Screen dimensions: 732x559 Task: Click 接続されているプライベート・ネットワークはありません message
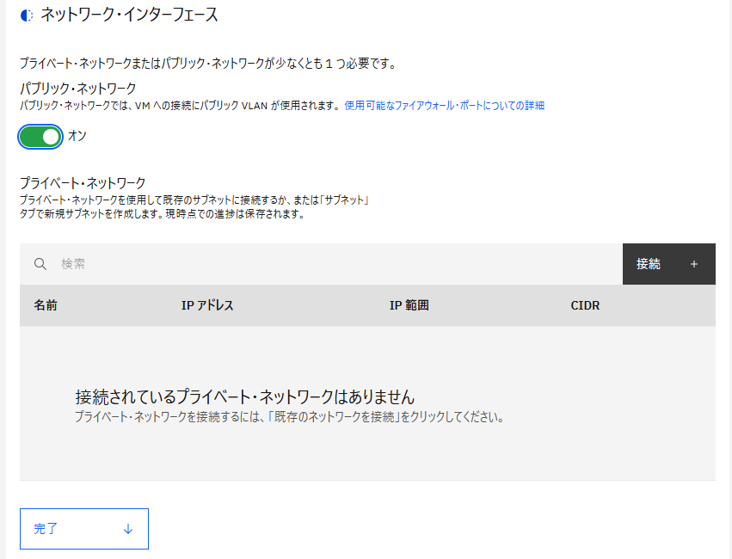[245, 397]
